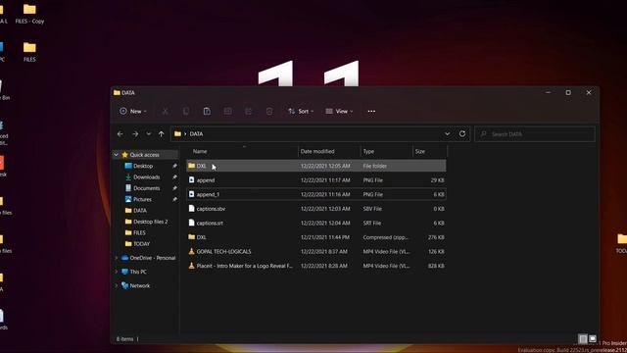
Task: Open the Sort dropdown
Action: [301, 111]
